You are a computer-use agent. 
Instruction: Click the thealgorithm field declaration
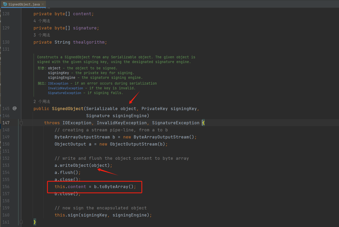coord(89,42)
